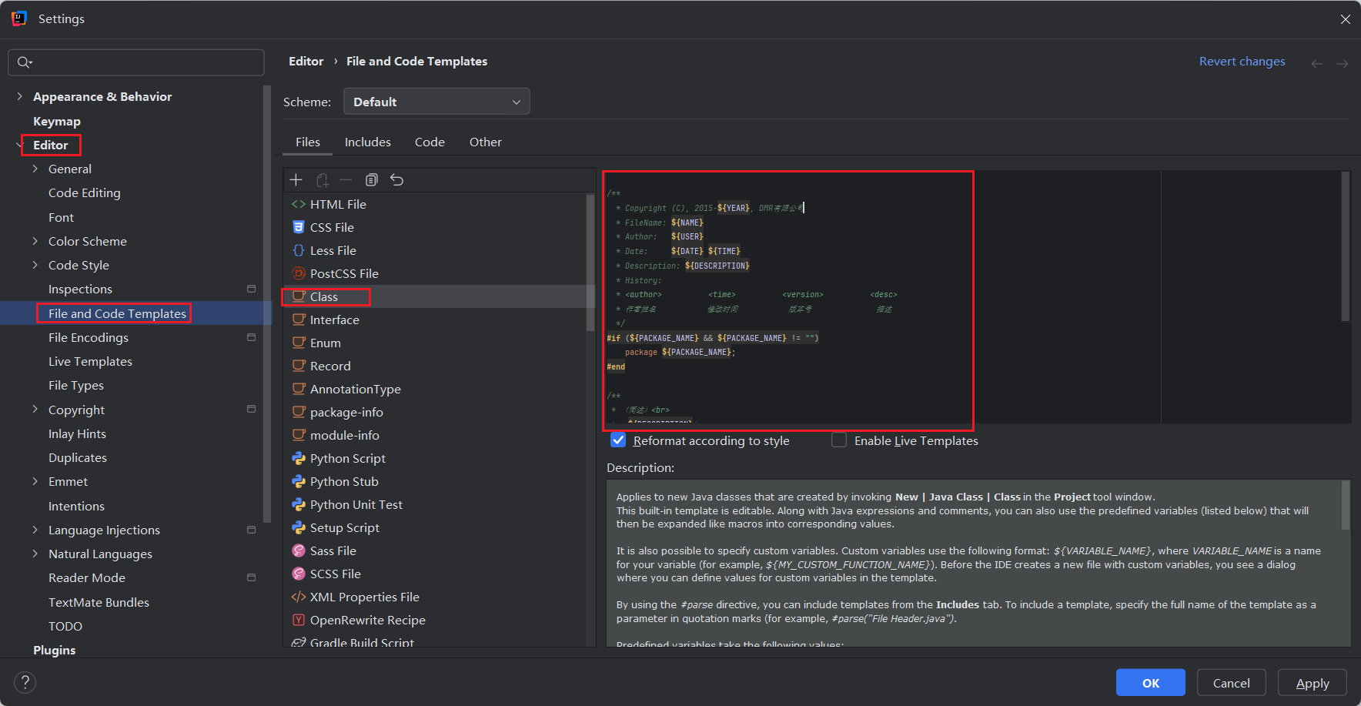Image resolution: width=1361 pixels, height=706 pixels.
Task: Disable Reformat according to style
Action: coord(618,440)
